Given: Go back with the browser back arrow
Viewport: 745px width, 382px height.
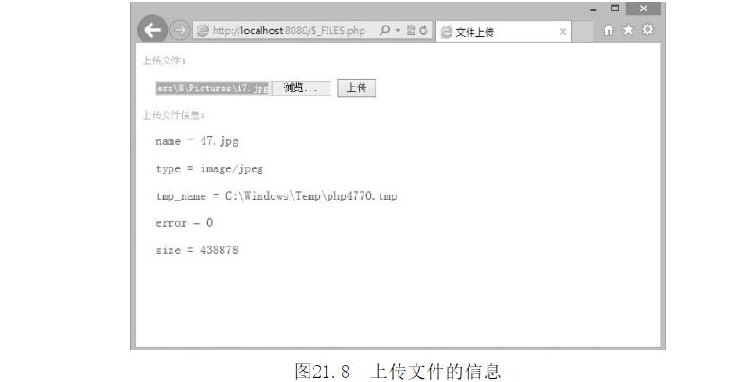Looking at the screenshot, I should pos(152,30).
